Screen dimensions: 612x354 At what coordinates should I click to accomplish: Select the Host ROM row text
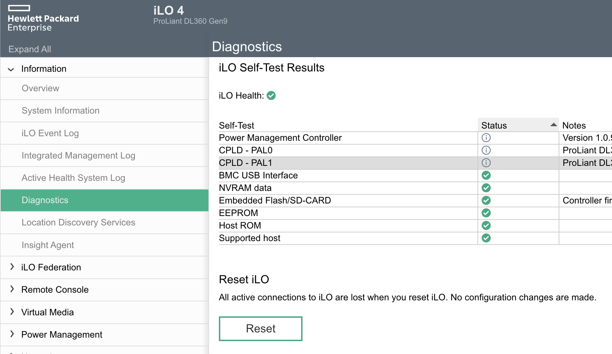click(x=240, y=225)
